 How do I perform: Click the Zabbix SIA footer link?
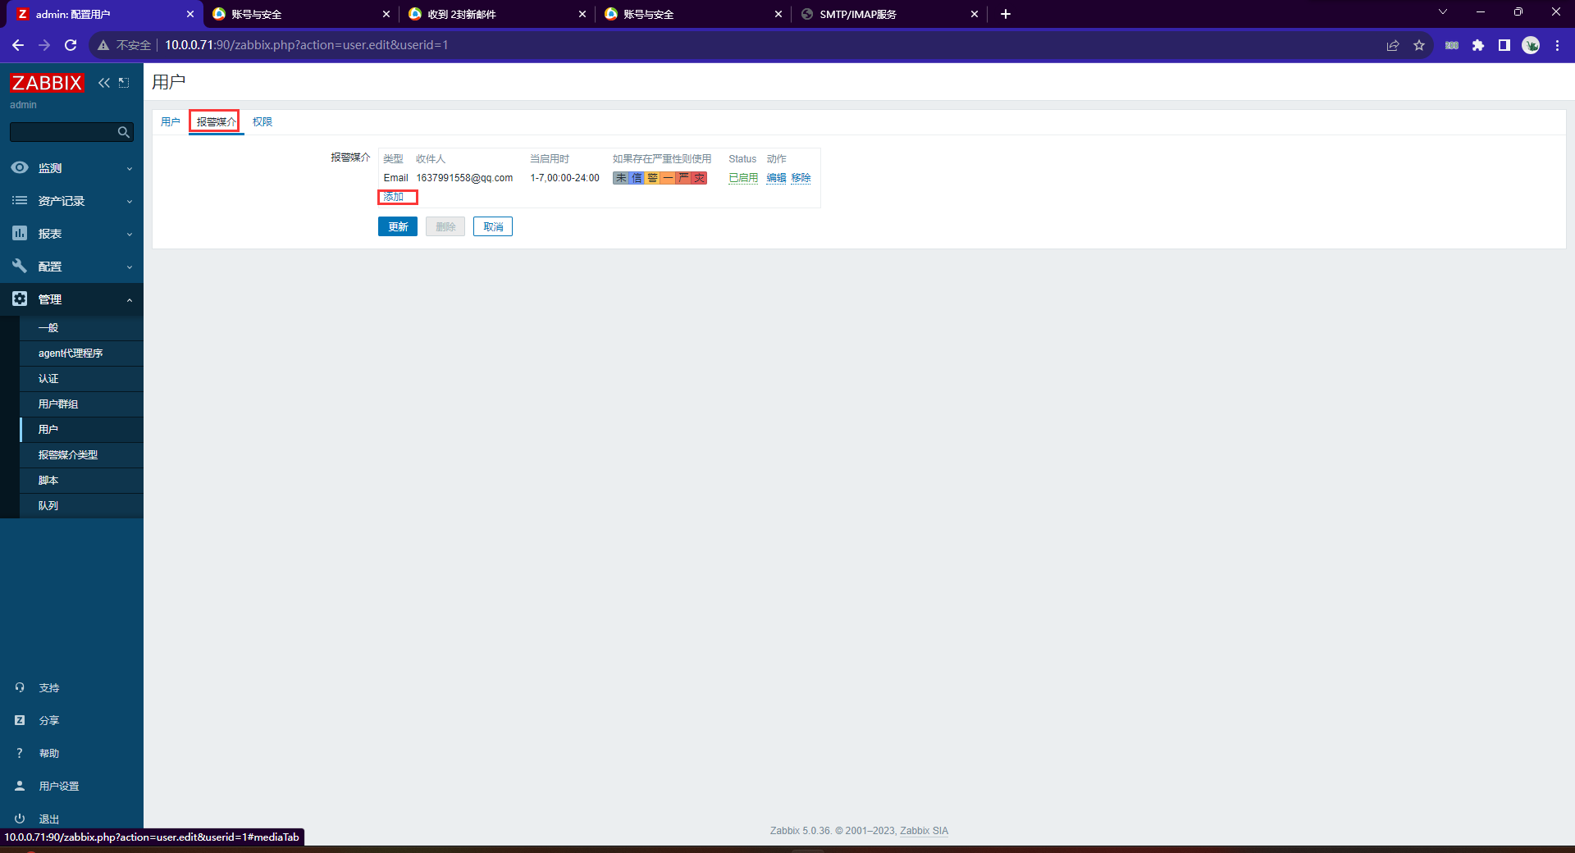[924, 831]
